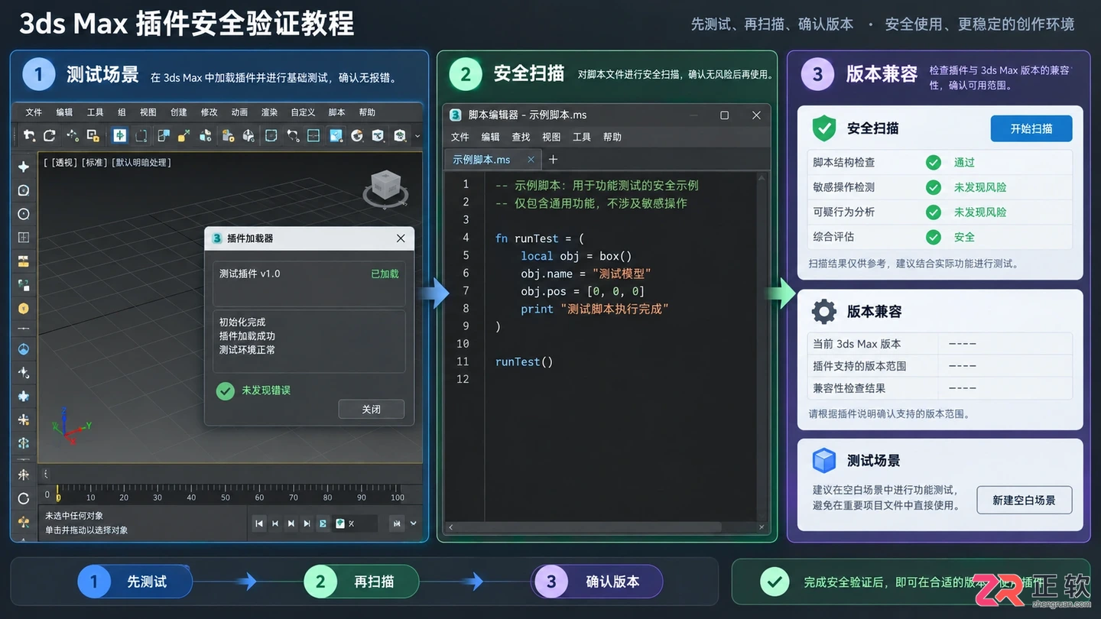Close the 插件加载器 dialog with its X icon
The image size is (1101, 619).
point(401,238)
